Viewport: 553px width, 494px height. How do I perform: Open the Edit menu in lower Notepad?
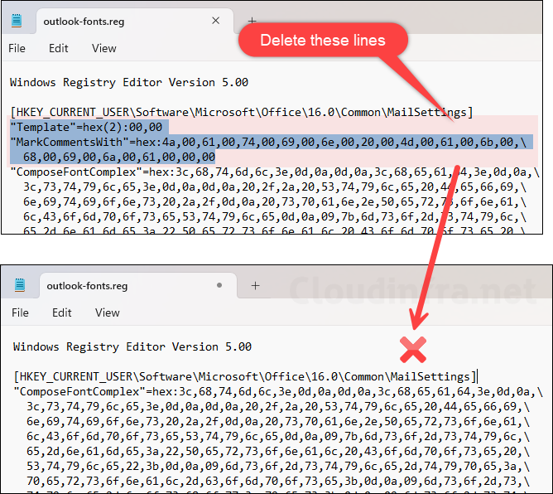62,312
